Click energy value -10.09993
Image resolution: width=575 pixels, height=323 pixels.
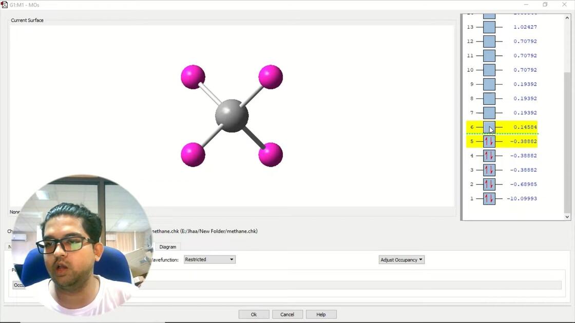522,198
